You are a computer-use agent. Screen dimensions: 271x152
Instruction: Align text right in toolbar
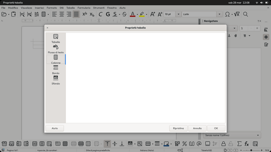[69, 14]
